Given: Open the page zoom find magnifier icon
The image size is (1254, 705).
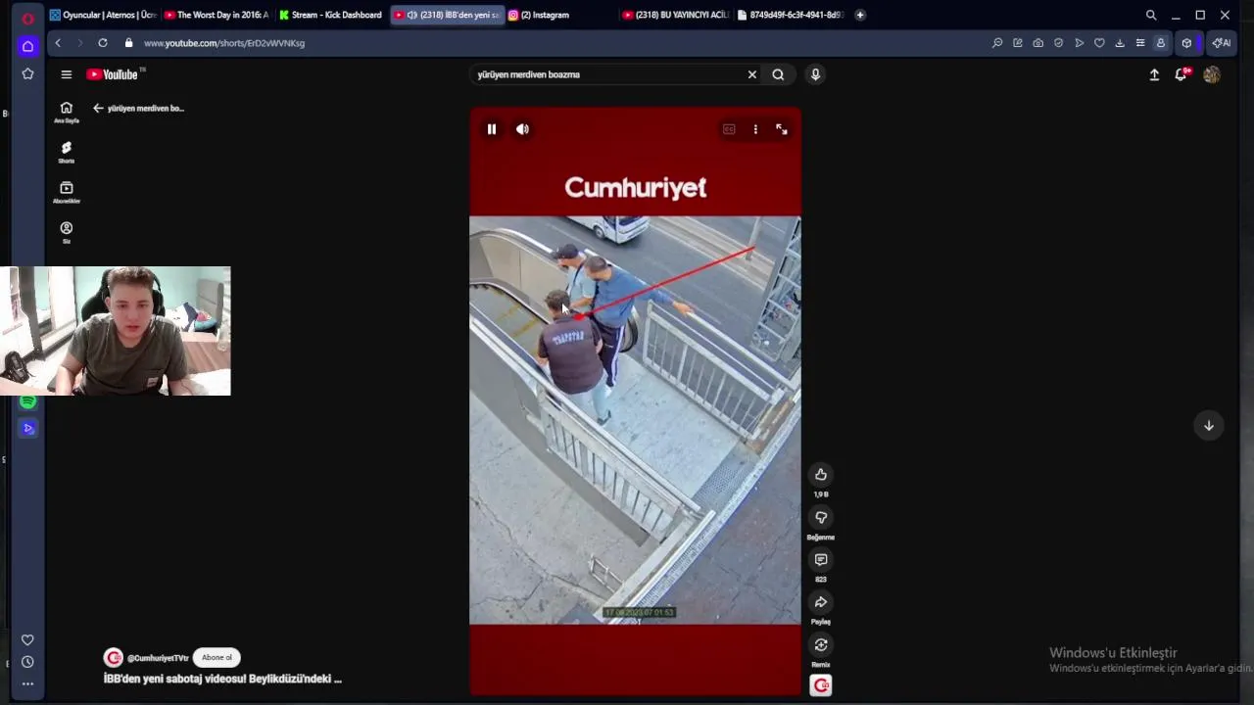Looking at the screenshot, I should (997, 43).
